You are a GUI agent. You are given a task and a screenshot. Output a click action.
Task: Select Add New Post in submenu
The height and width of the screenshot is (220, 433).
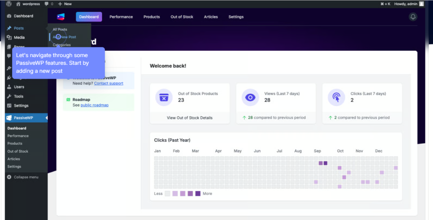[x=64, y=37]
